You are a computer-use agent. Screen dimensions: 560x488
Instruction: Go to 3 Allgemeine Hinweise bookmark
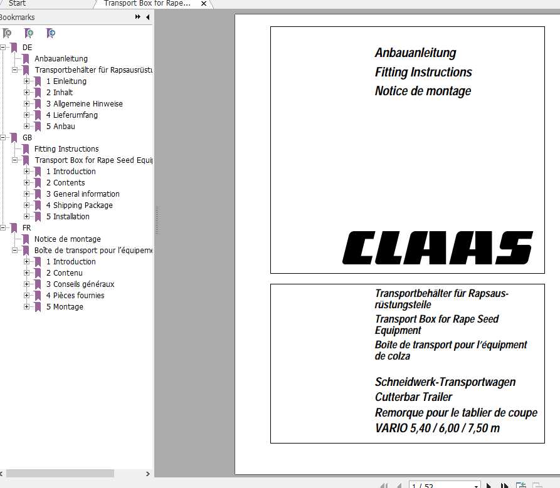pyautogui.click(x=85, y=103)
